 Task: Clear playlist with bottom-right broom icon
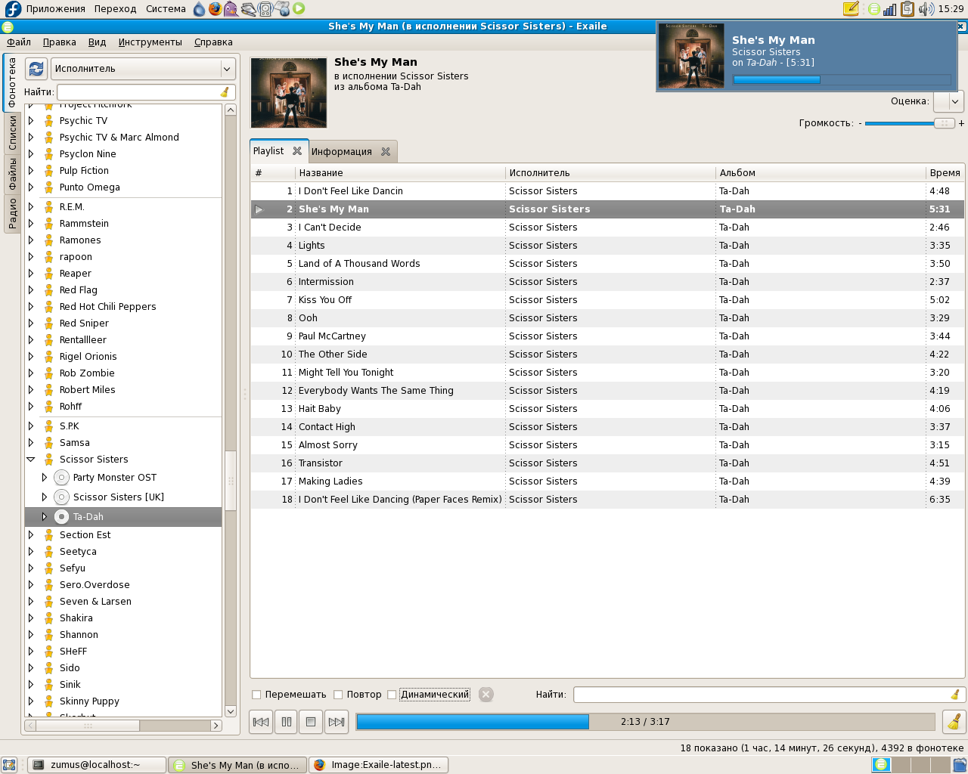[954, 722]
